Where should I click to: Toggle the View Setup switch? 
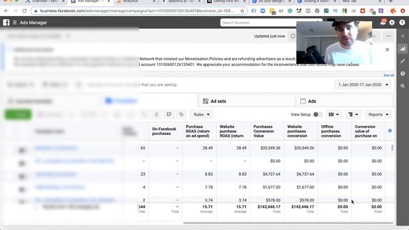(318, 114)
